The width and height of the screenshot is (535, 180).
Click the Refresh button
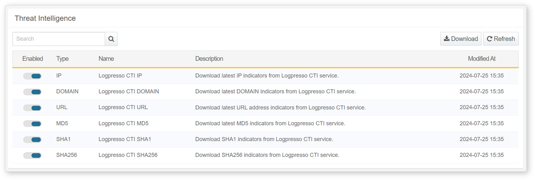[501, 39]
